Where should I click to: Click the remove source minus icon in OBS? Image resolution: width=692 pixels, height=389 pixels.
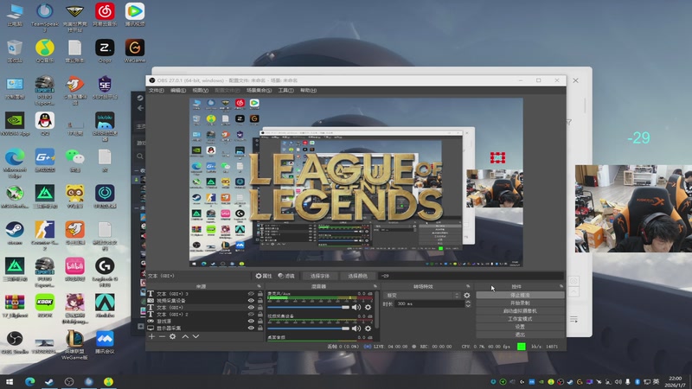point(162,336)
